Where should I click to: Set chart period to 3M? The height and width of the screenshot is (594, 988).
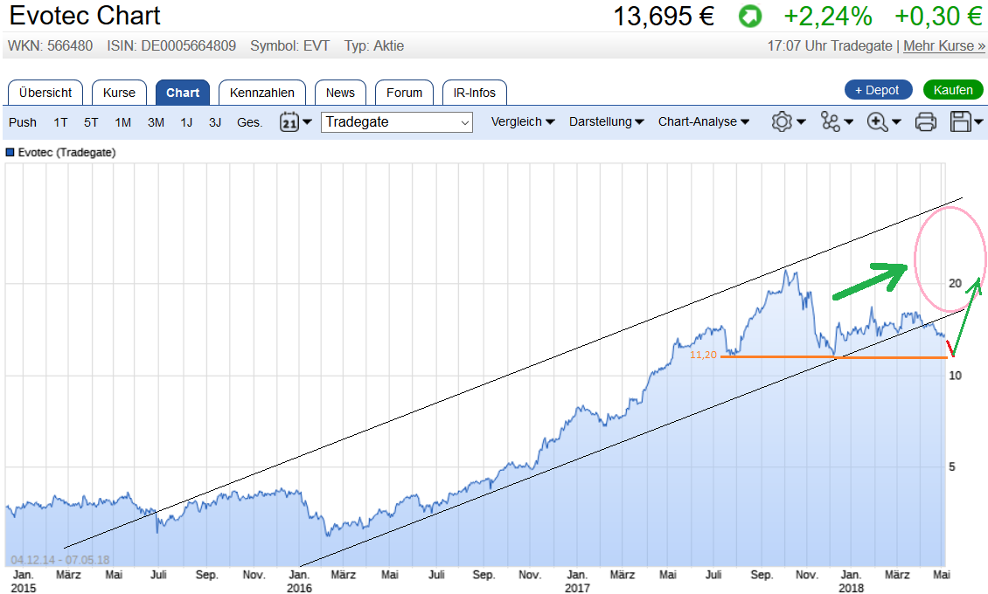click(x=156, y=122)
